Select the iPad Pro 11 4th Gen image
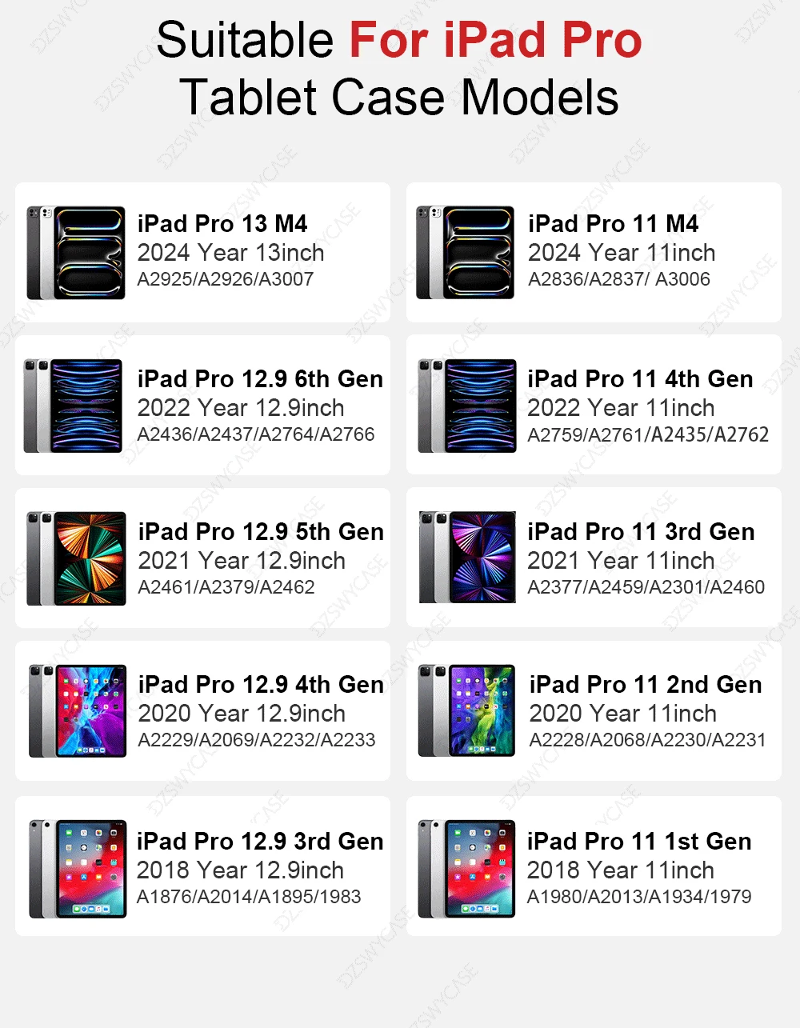Image resolution: width=800 pixels, height=1028 pixels. tap(467, 406)
